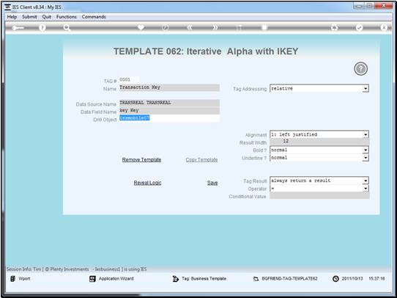Select the Application Wizard status bar item
The height and width of the screenshot is (298, 397).
click(x=111, y=279)
